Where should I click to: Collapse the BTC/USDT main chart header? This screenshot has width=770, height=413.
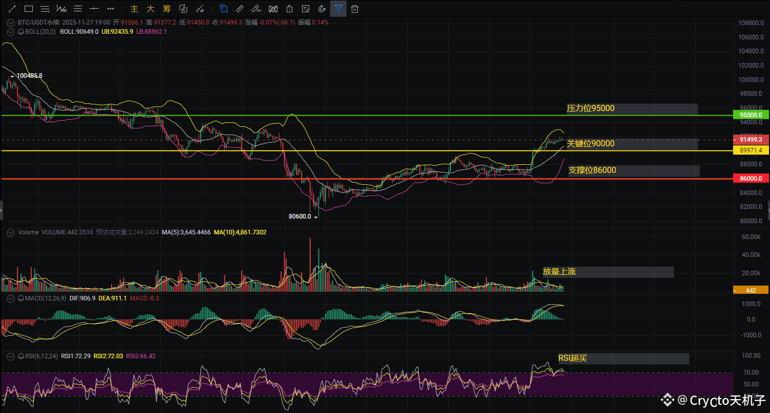point(11,23)
